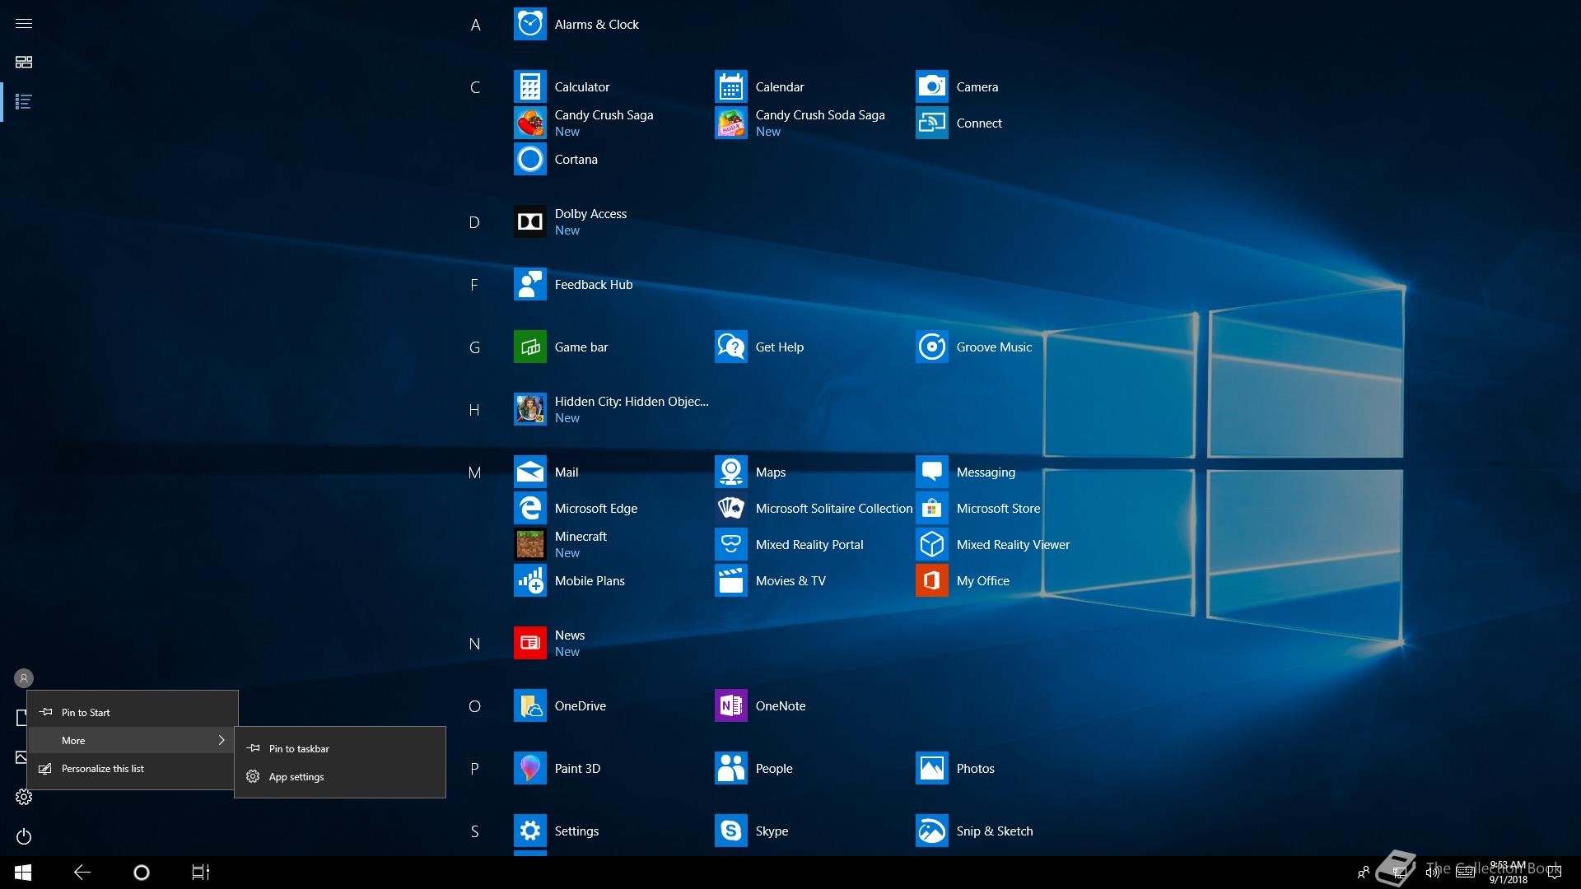1581x889 pixels.
Task: Click the Windows Start button
Action: (23, 873)
